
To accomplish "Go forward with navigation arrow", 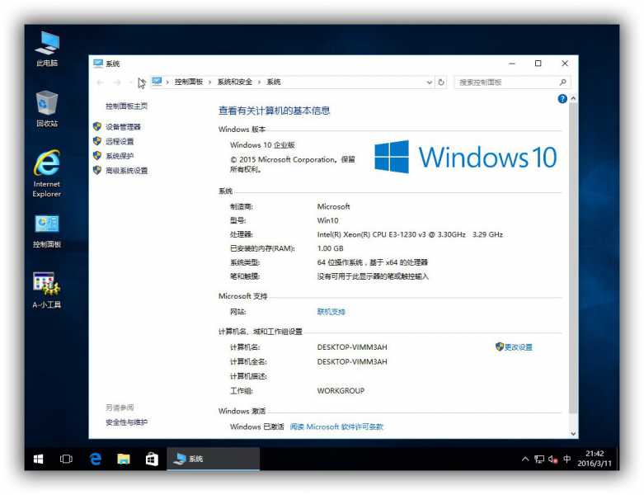I will 117,82.
